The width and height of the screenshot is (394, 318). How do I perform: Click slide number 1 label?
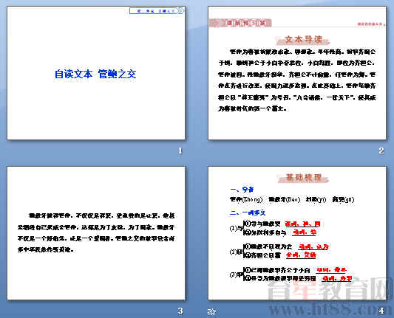180,151
